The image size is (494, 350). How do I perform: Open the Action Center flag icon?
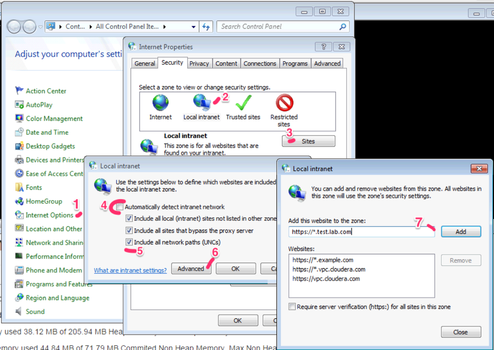click(19, 91)
